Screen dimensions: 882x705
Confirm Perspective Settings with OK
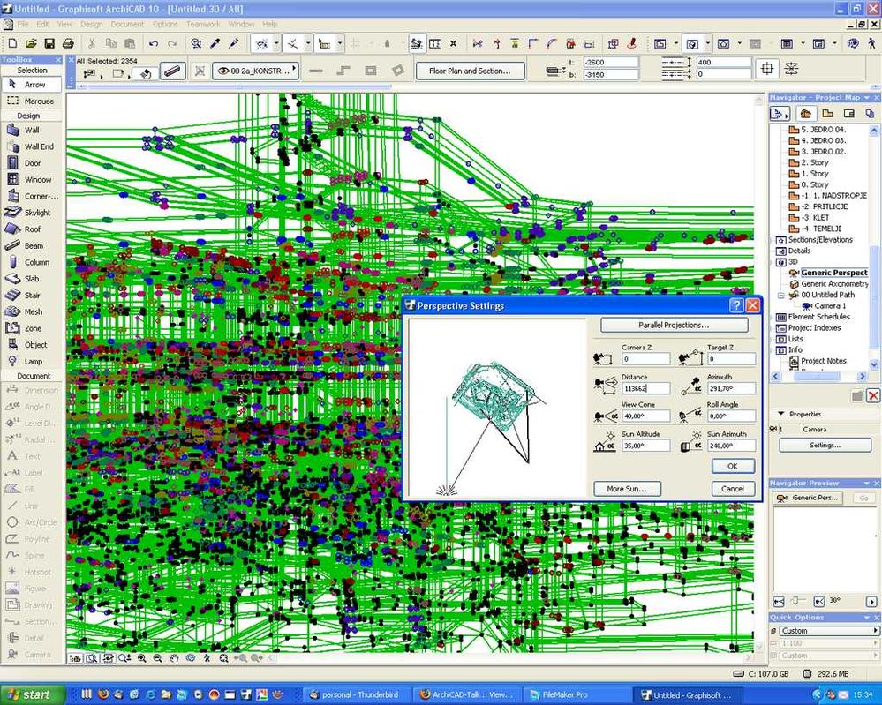click(733, 466)
